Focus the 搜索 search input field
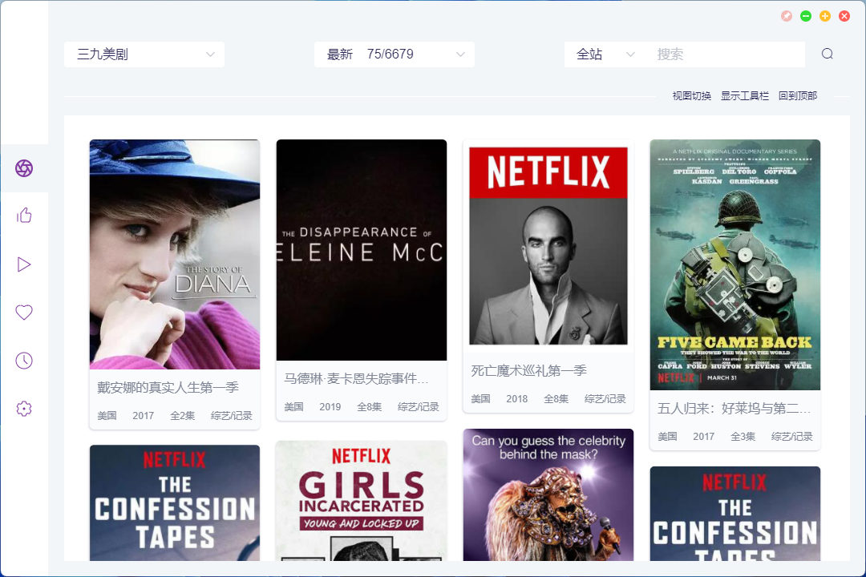Image resolution: width=866 pixels, height=577 pixels. point(726,54)
